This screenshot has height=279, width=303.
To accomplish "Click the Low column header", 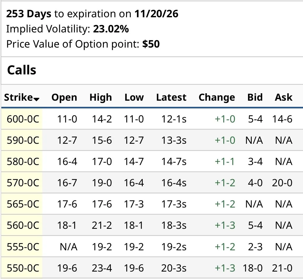I will 134,98.
